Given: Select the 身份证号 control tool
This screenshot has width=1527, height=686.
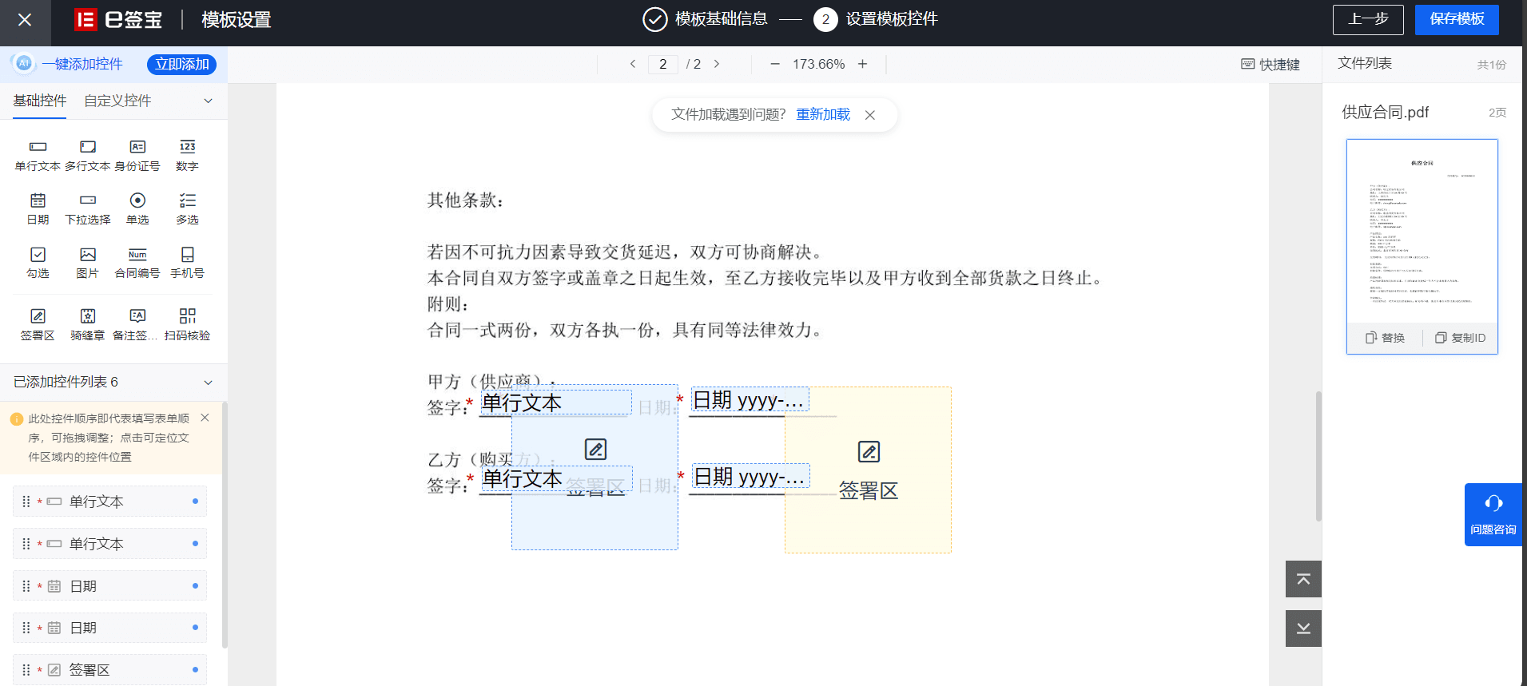Looking at the screenshot, I should pos(137,155).
